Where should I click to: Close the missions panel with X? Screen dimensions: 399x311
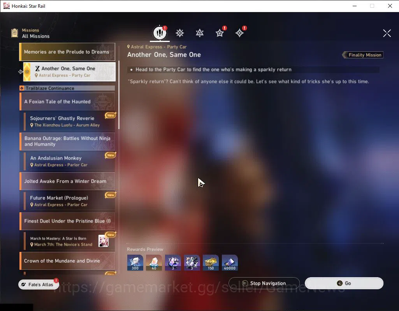point(387,33)
